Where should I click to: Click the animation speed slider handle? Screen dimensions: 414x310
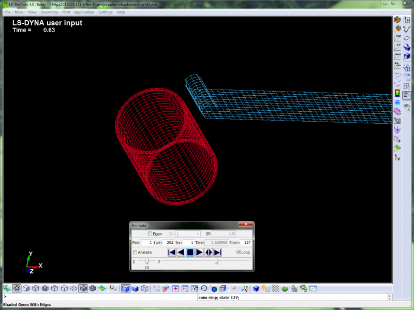pos(147,261)
